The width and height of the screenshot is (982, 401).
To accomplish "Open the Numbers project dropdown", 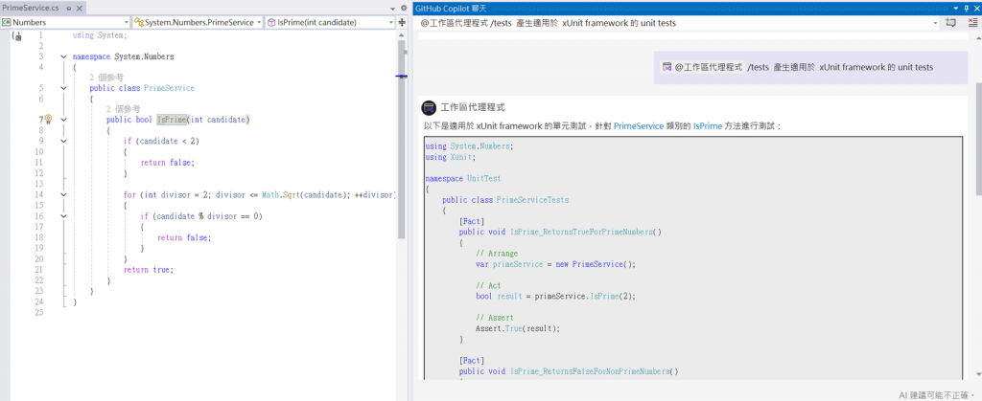I will (x=64, y=22).
